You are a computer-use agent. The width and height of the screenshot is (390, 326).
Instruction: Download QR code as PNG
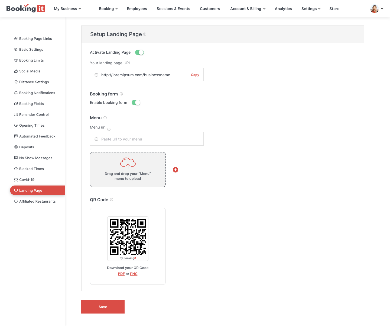coord(134,274)
